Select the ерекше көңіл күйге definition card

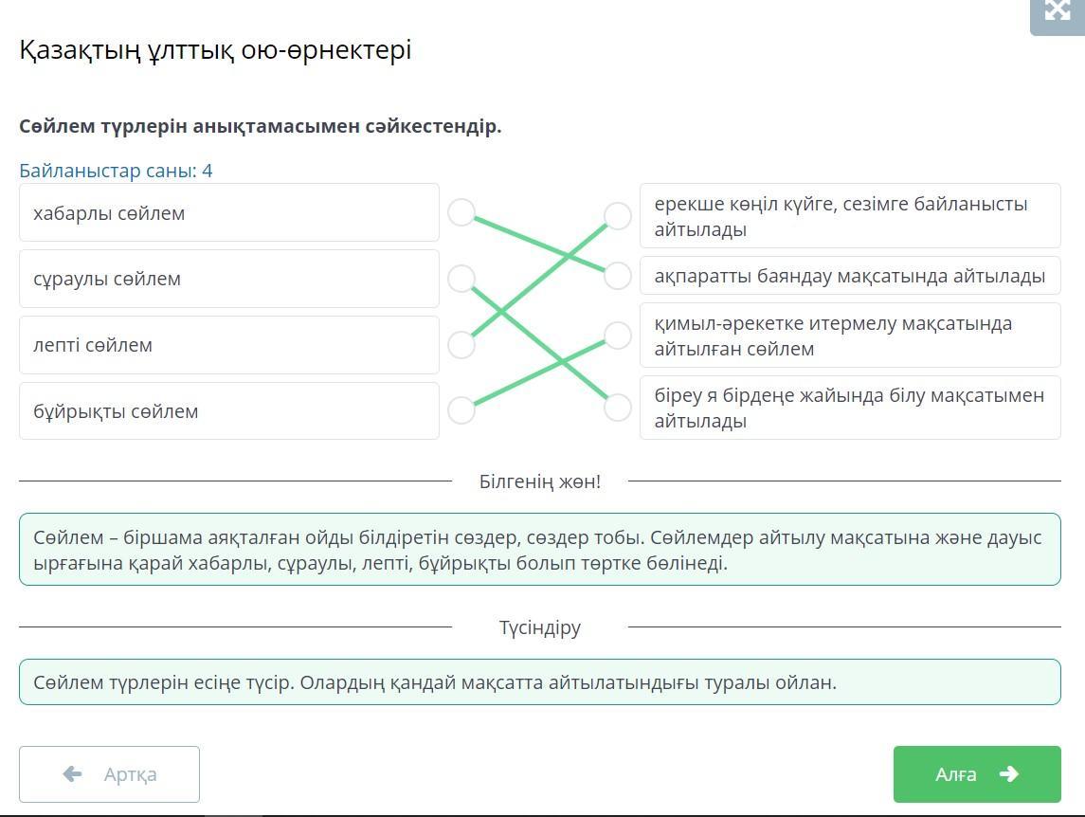[x=850, y=216]
